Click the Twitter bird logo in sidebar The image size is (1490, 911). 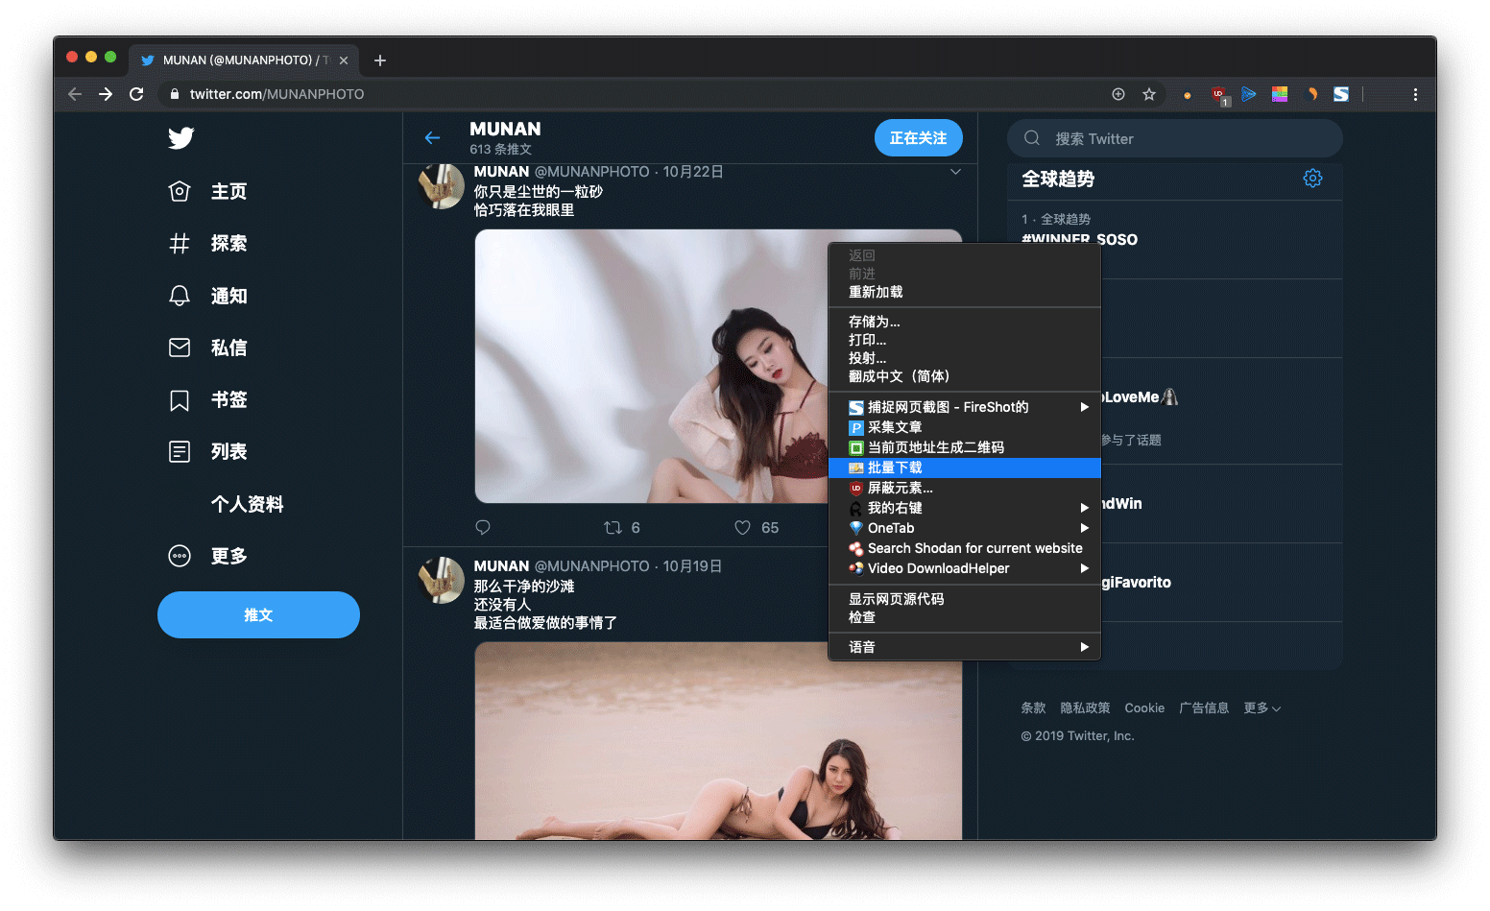(180, 137)
